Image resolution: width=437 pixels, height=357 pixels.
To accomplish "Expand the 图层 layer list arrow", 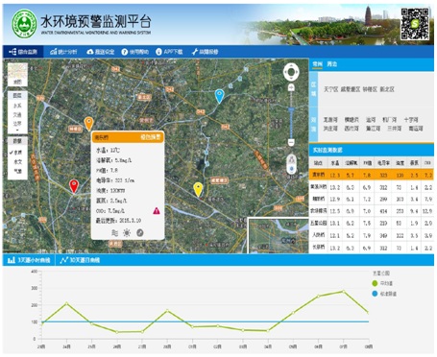I will point(17,131).
